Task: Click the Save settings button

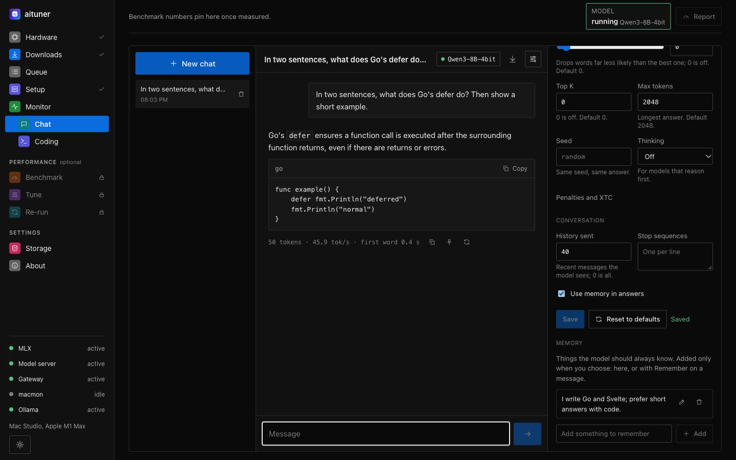Action: (x=570, y=319)
